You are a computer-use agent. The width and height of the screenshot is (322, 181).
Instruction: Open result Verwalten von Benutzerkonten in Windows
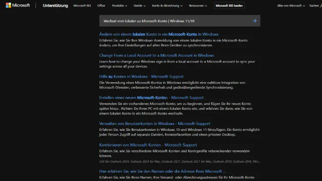155,124
